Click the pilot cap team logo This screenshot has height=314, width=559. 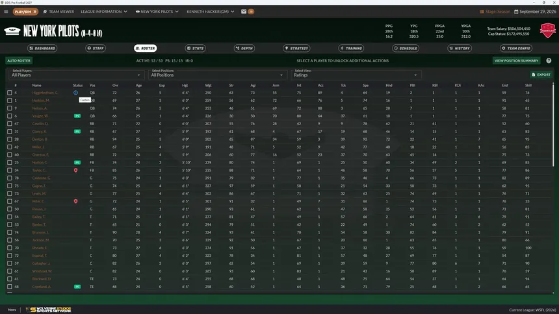(x=12, y=31)
